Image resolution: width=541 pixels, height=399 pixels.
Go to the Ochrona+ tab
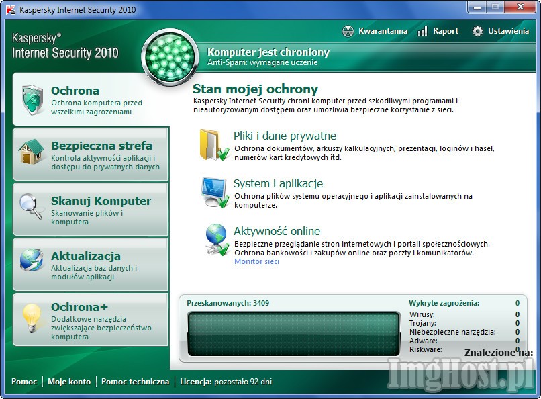91,320
